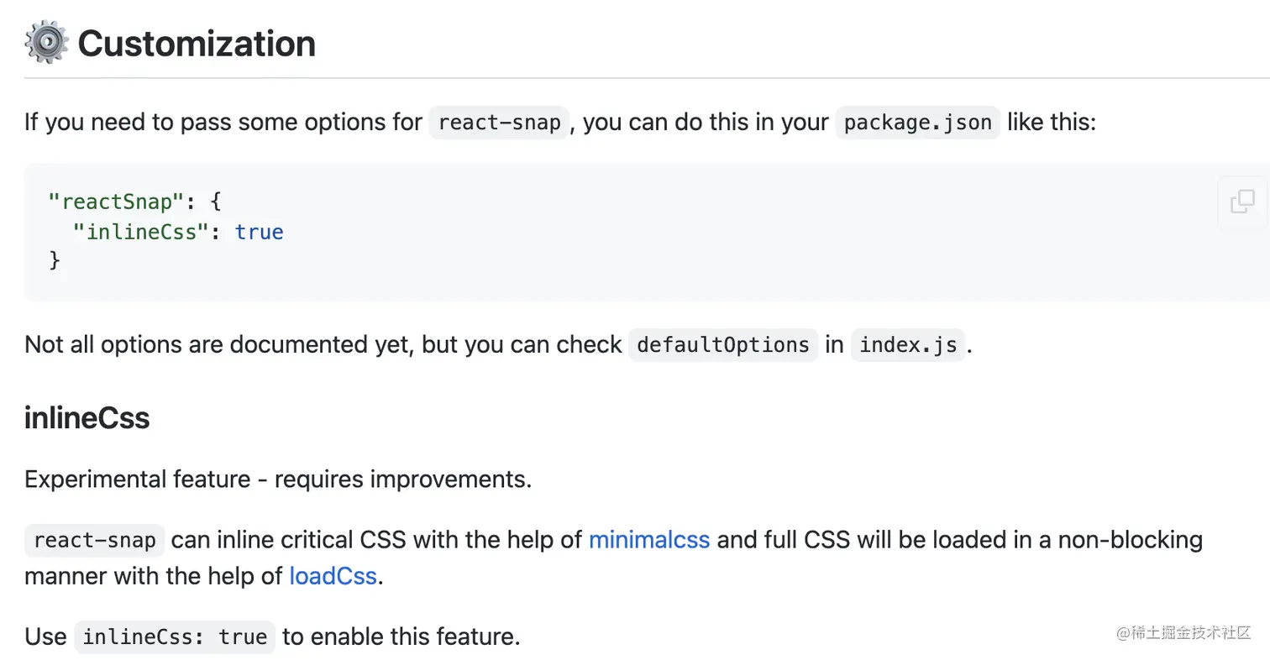This screenshot has height=660, width=1270.
Task: Click the Customization heading text
Action: tap(197, 44)
